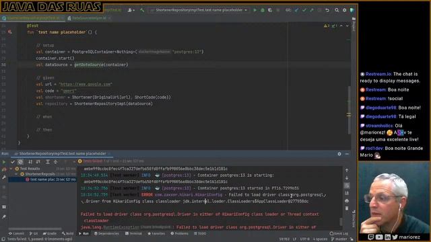Click the run gutter icon beside the test function
The image size is (431, 242).
coord(10,32)
